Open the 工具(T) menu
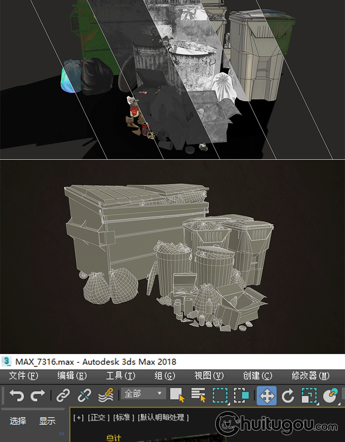 121,376
